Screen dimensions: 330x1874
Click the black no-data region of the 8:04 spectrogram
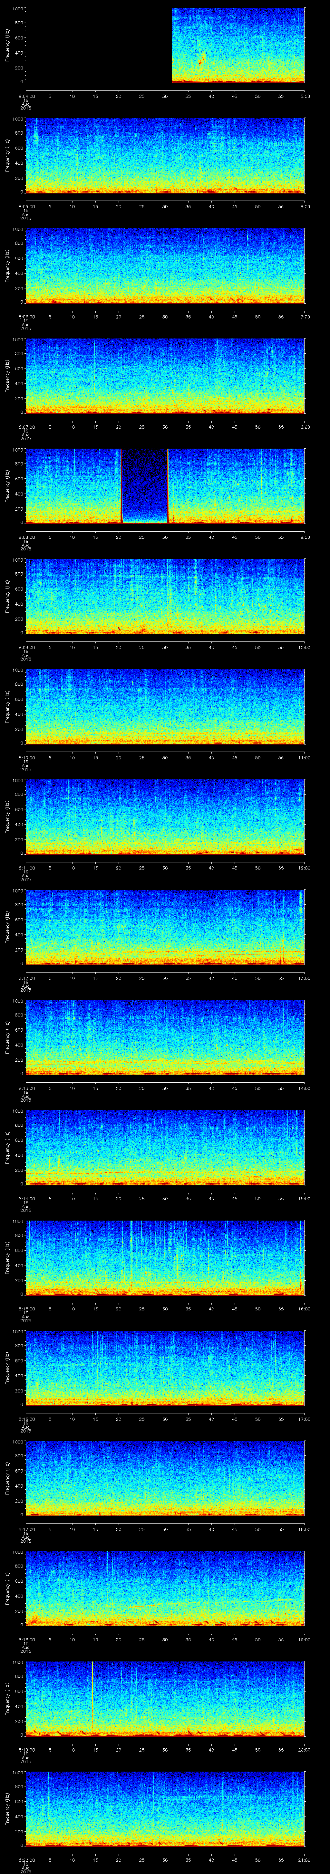99,45
